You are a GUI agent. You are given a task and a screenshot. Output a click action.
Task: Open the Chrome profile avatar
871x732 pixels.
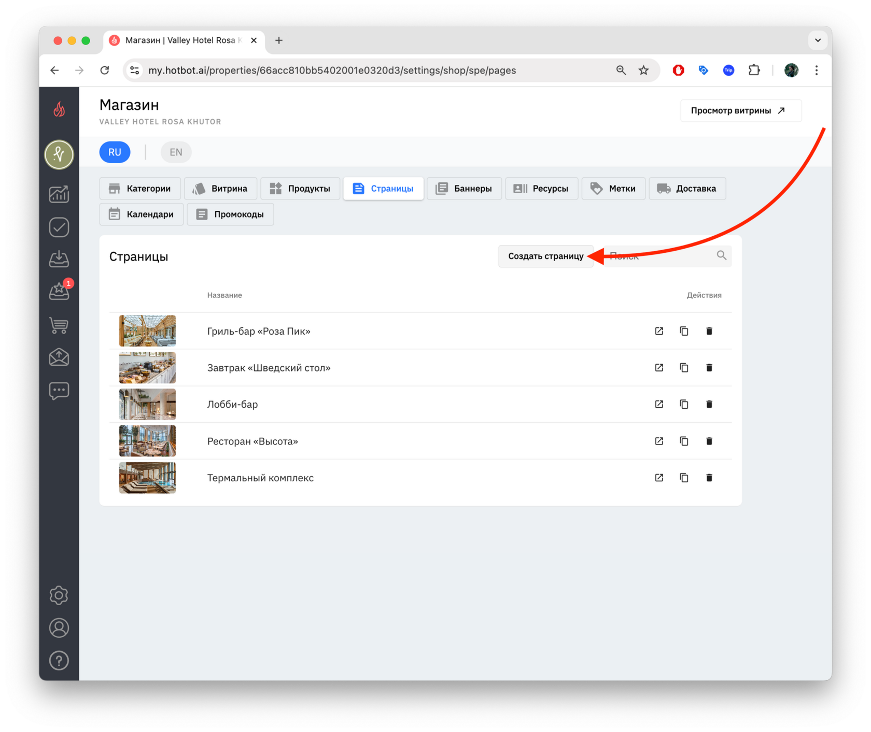(x=791, y=70)
